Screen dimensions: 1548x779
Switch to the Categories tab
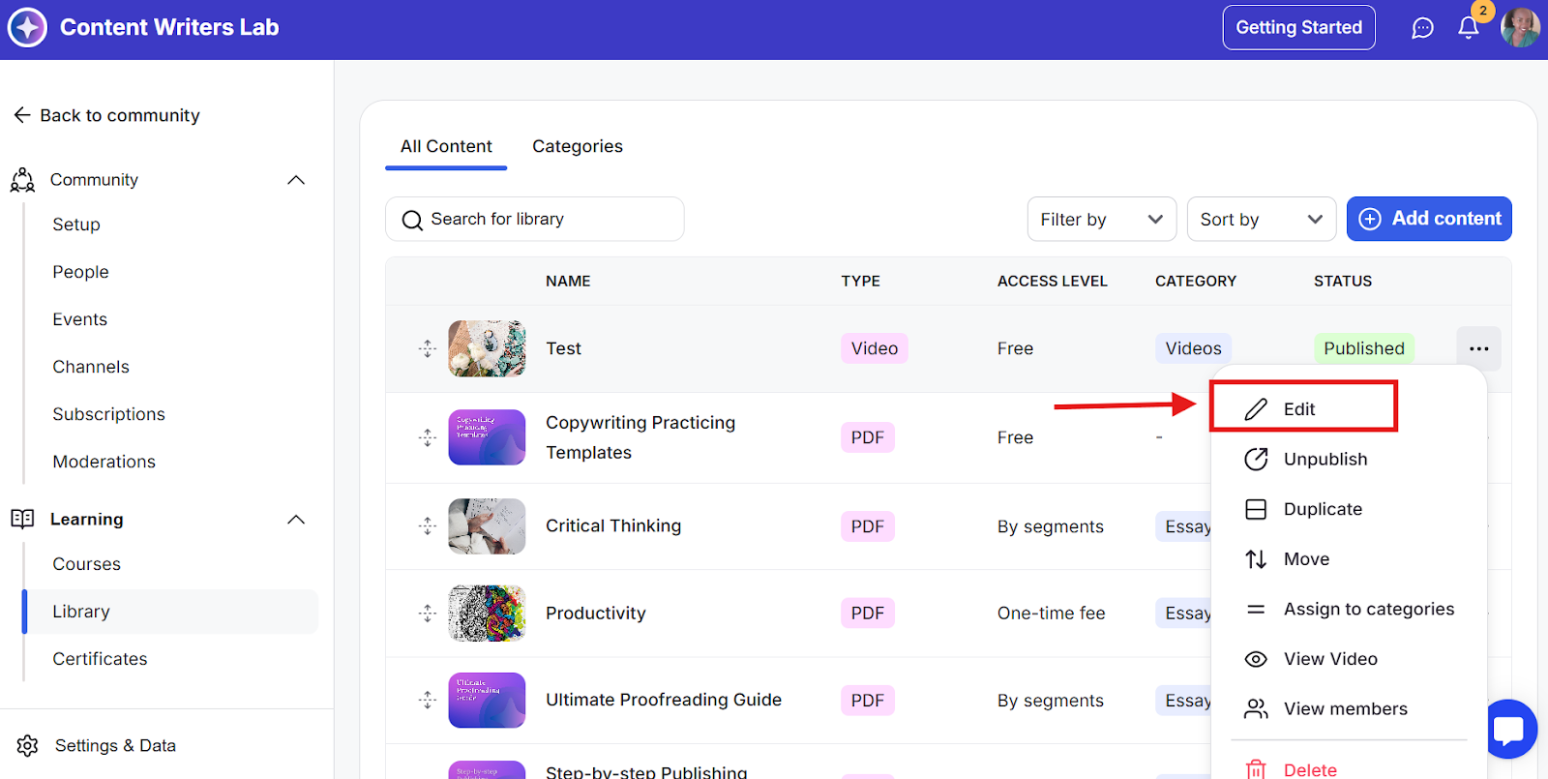(578, 146)
